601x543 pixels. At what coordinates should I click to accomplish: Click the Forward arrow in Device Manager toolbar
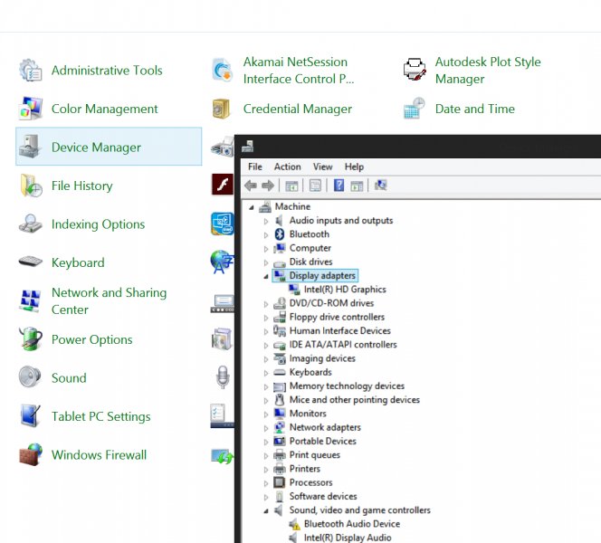coord(268,186)
